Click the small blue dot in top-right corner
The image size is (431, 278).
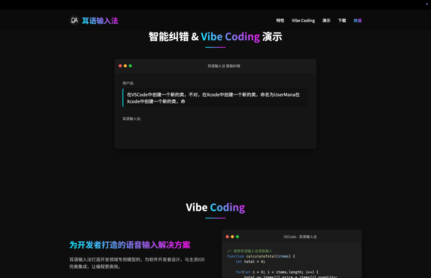427,4
